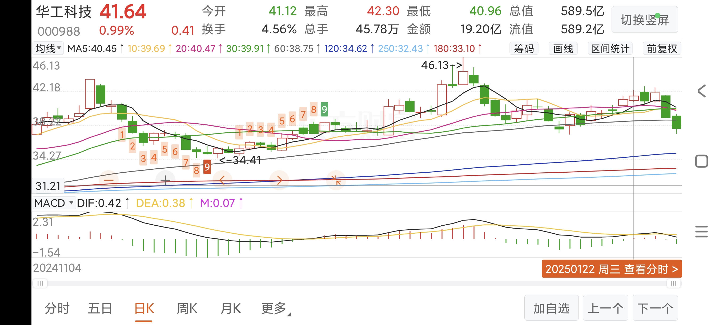
Task: Tap the DEA:0.38 value
Action: tap(160, 203)
